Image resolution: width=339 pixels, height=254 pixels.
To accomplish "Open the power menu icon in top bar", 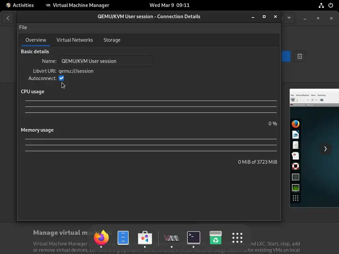I will 331,5.
